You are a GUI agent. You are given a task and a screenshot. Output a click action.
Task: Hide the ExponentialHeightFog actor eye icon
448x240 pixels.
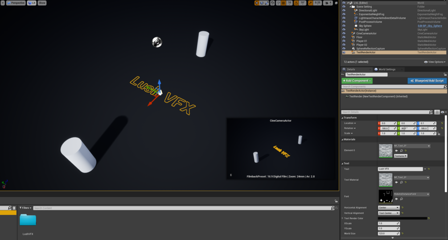(x=344, y=14)
